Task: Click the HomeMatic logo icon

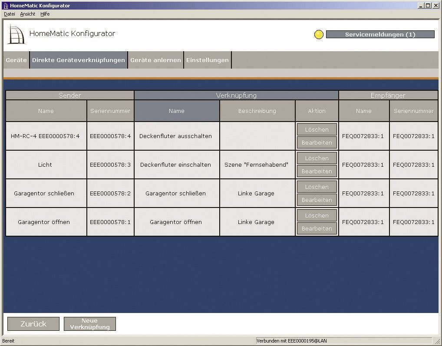Action: [16, 34]
